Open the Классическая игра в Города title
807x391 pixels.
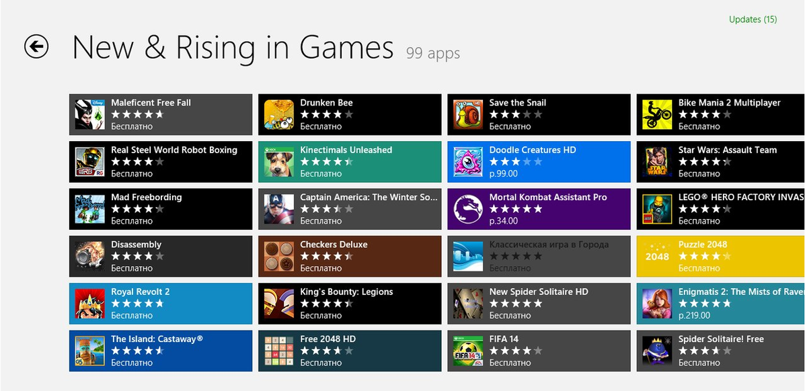tap(549, 245)
